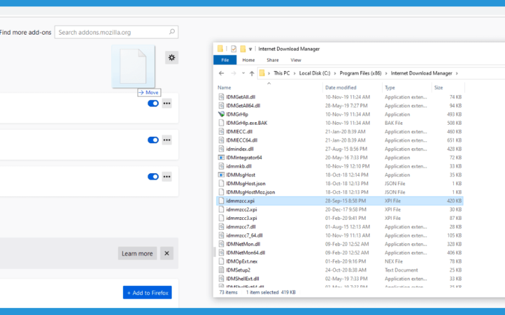
Task: Open more options for second extension
Action: click(167, 140)
